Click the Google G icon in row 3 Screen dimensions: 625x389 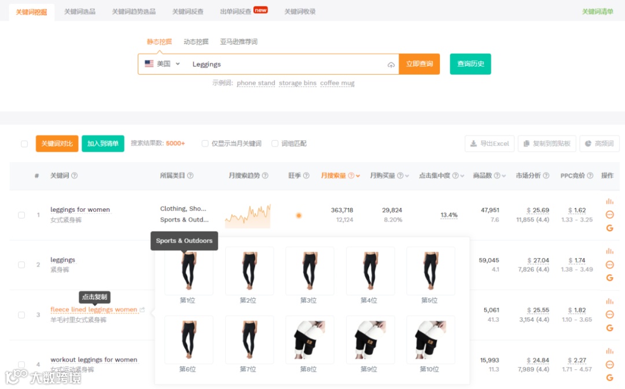click(609, 328)
